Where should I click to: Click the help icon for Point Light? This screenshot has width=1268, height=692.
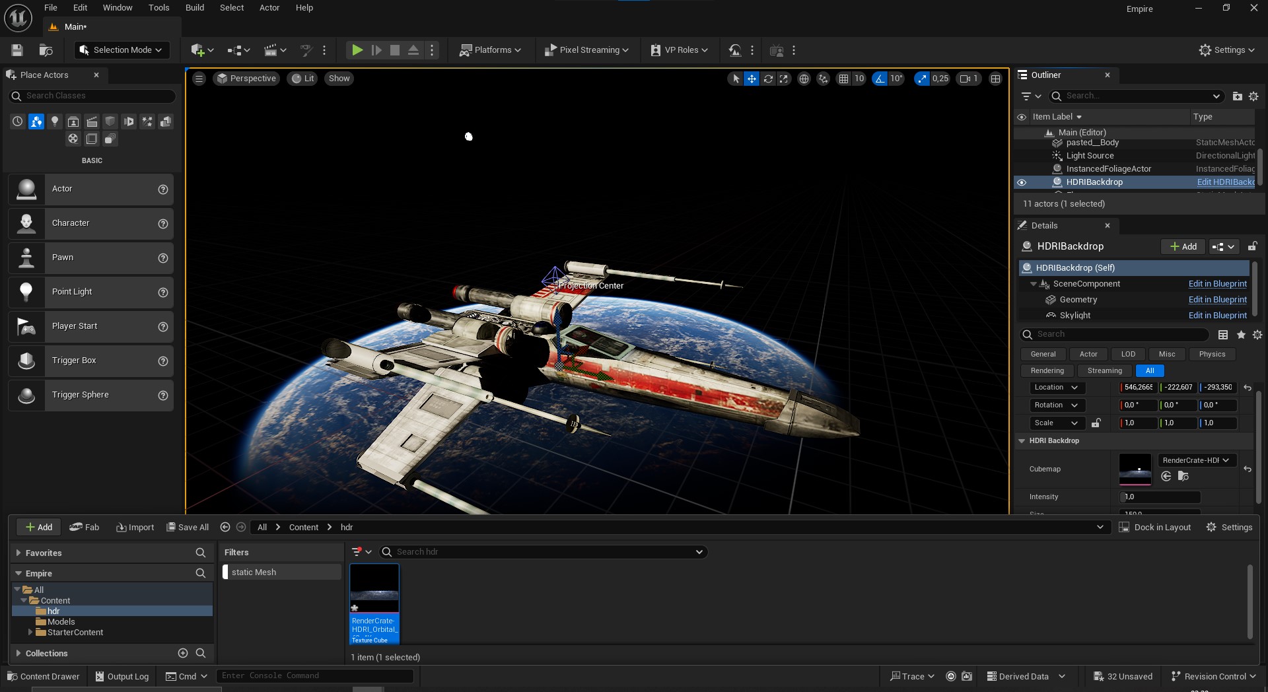coord(163,292)
